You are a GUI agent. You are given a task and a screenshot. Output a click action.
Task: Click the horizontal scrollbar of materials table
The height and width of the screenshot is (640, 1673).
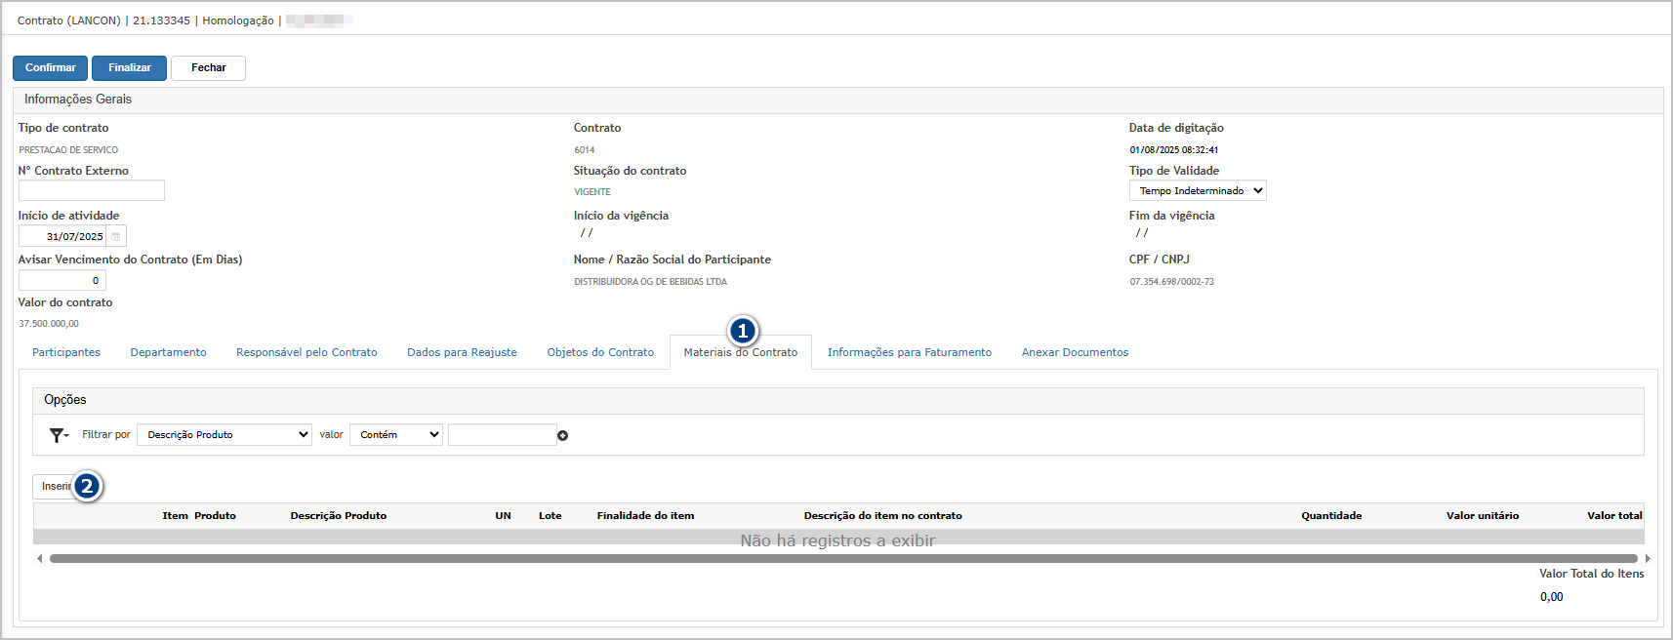click(x=839, y=559)
